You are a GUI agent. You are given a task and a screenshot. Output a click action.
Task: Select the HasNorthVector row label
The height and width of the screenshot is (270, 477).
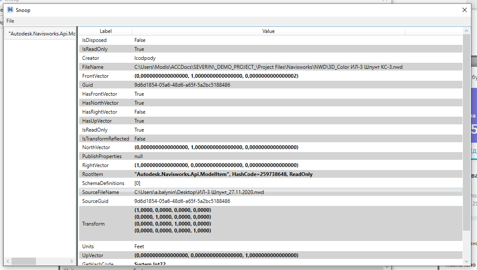[100, 103]
